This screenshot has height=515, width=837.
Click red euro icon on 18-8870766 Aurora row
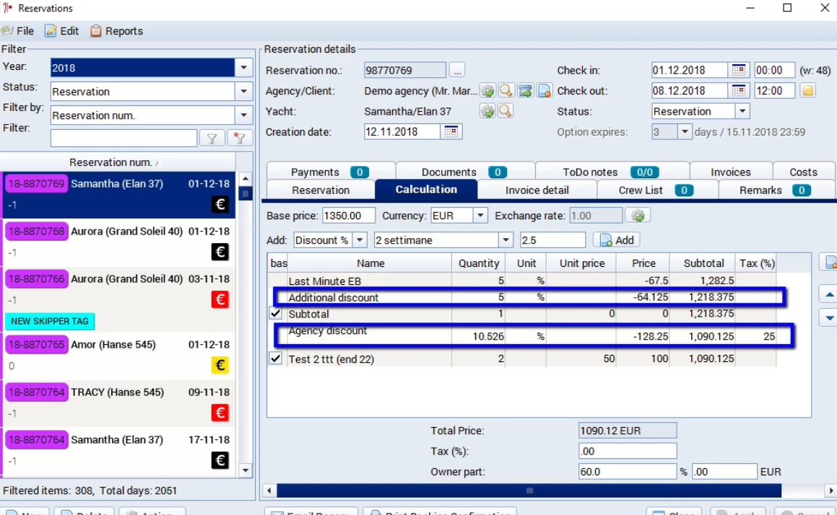pyautogui.click(x=220, y=299)
